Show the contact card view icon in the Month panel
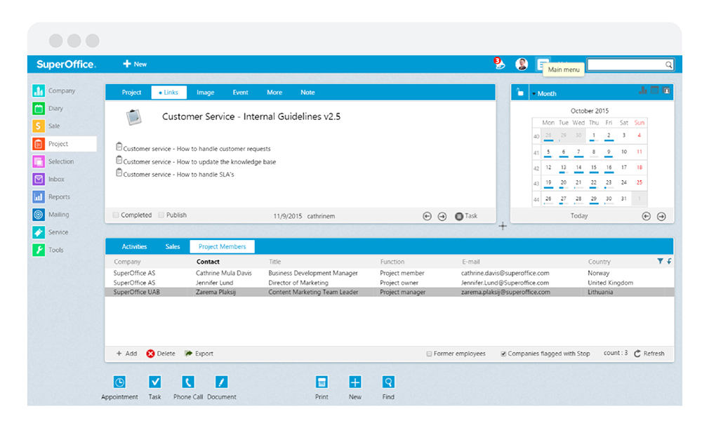Viewport: 702px width, 421px height. 666,91
